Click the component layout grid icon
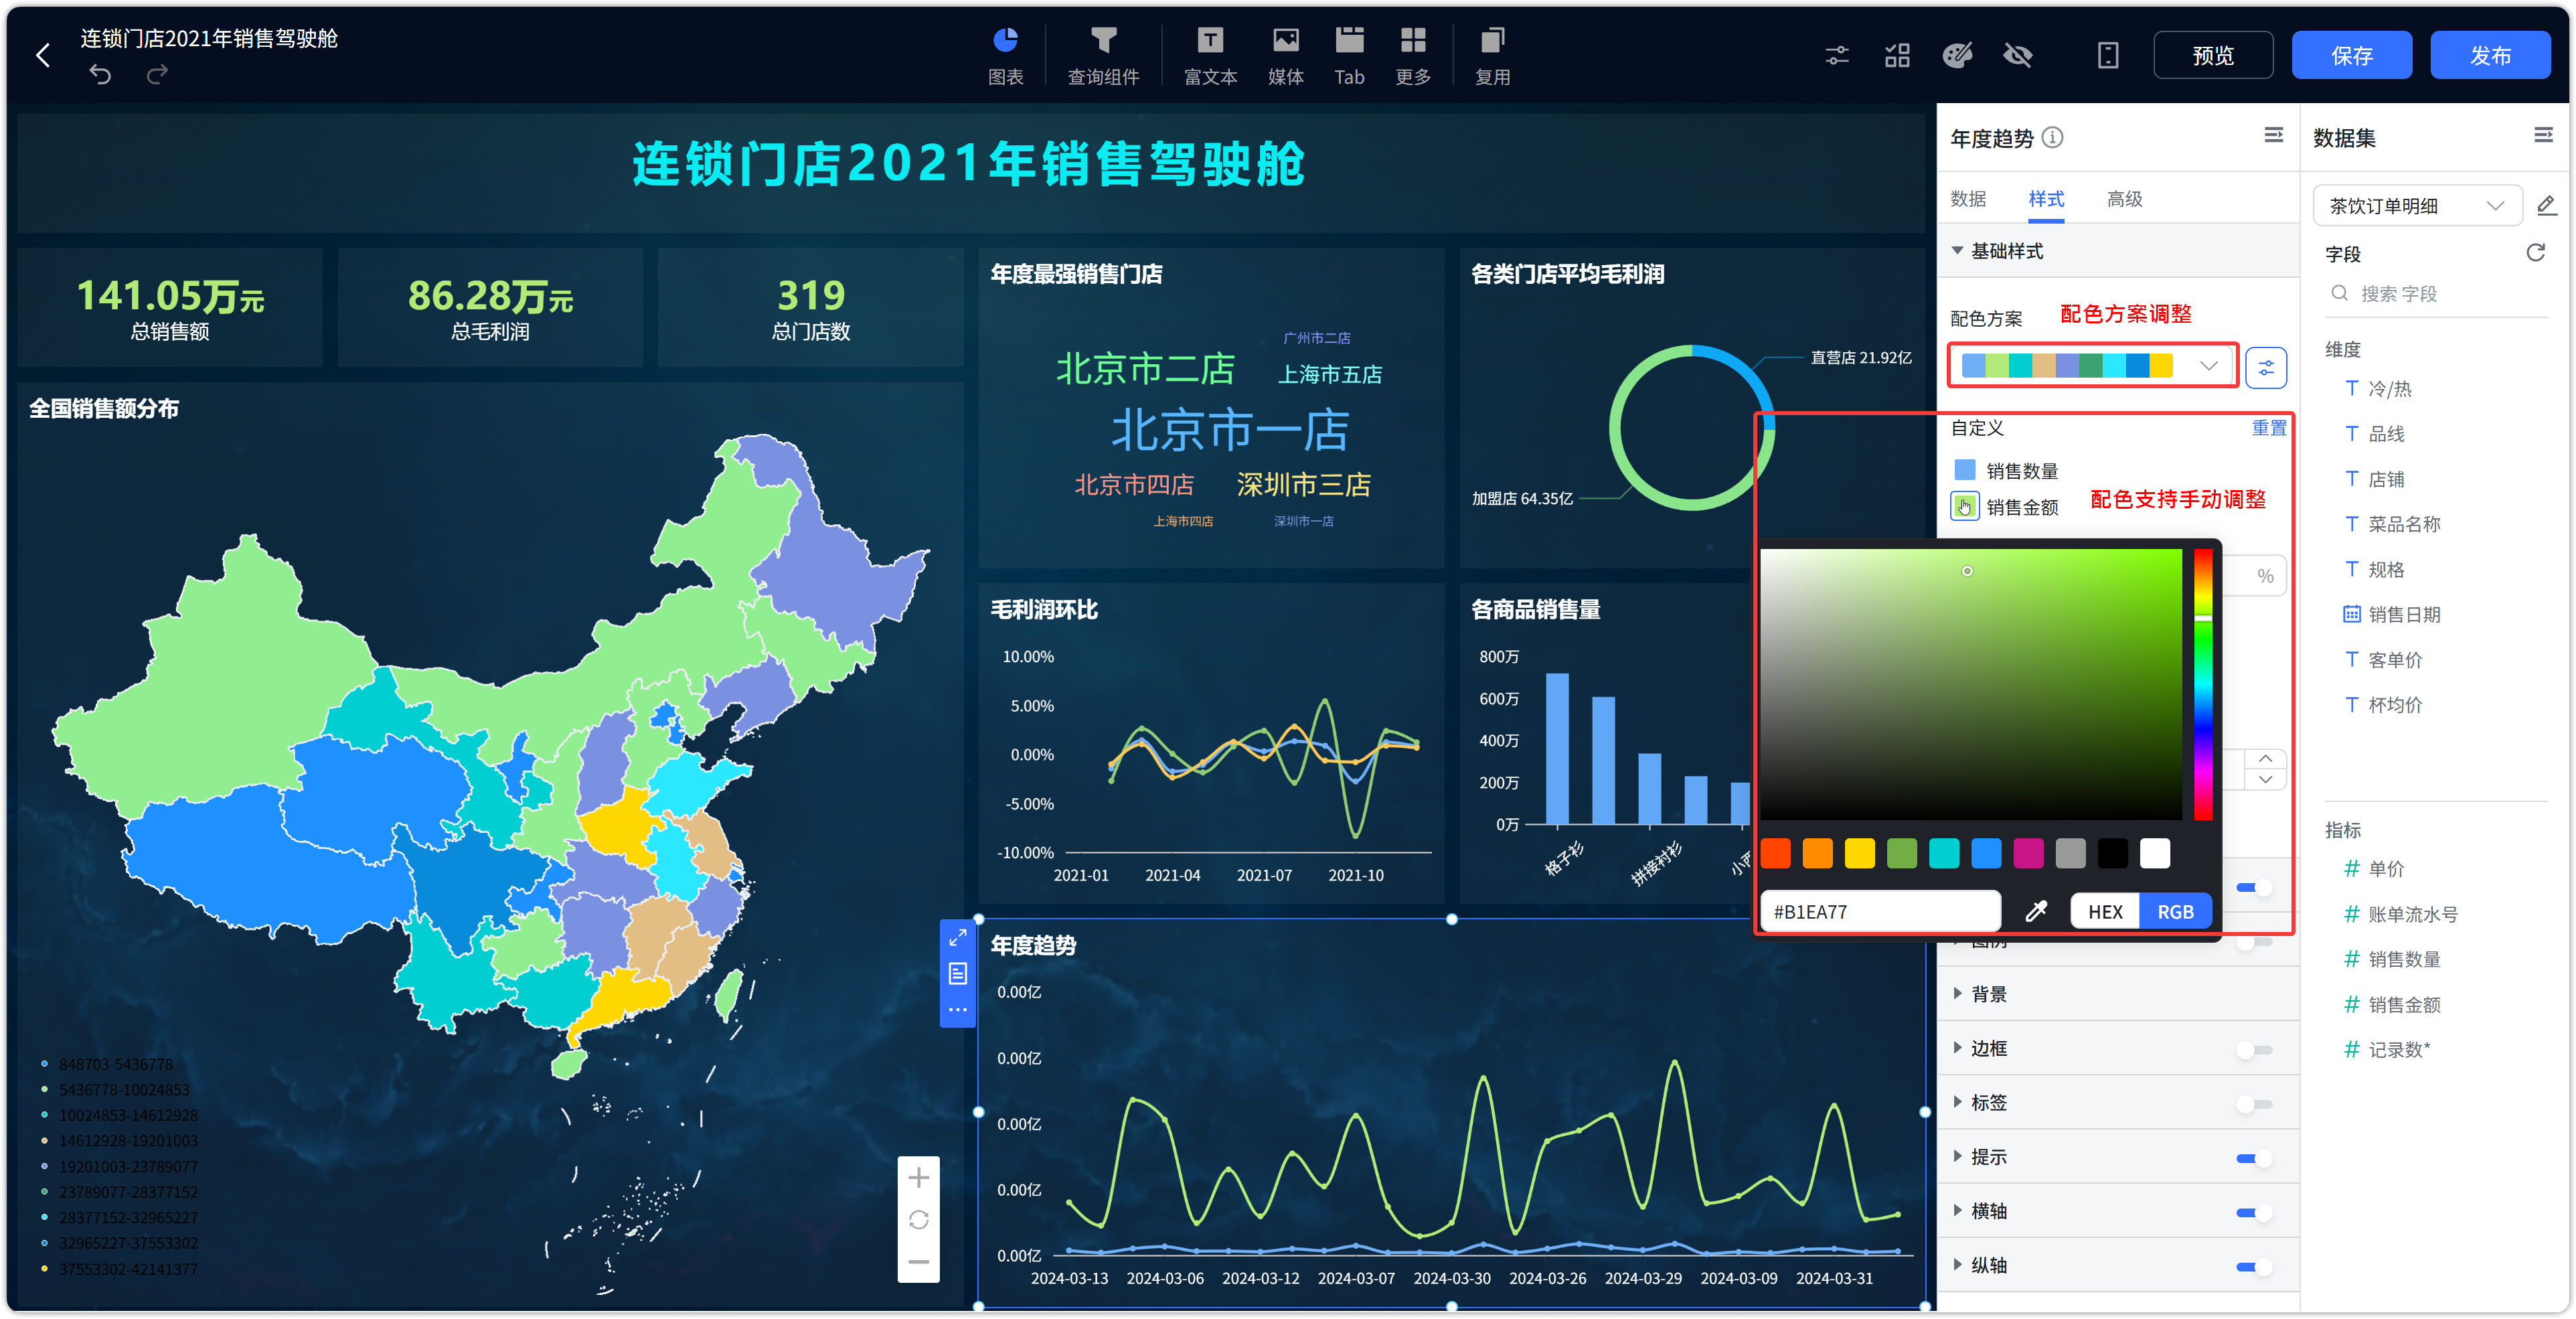The height and width of the screenshot is (1319, 2576). coord(1897,55)
